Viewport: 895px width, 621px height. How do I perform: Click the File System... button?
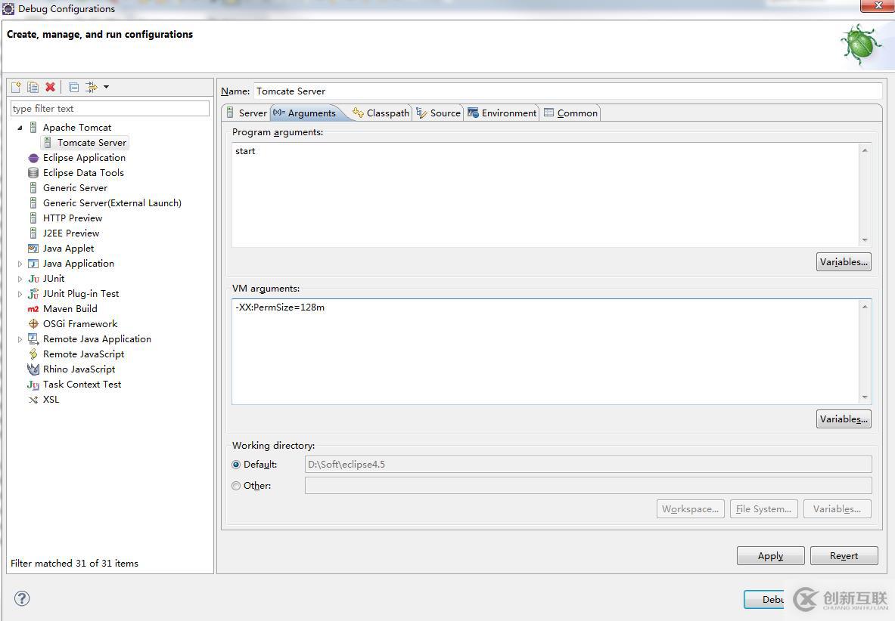coord(763,508)
